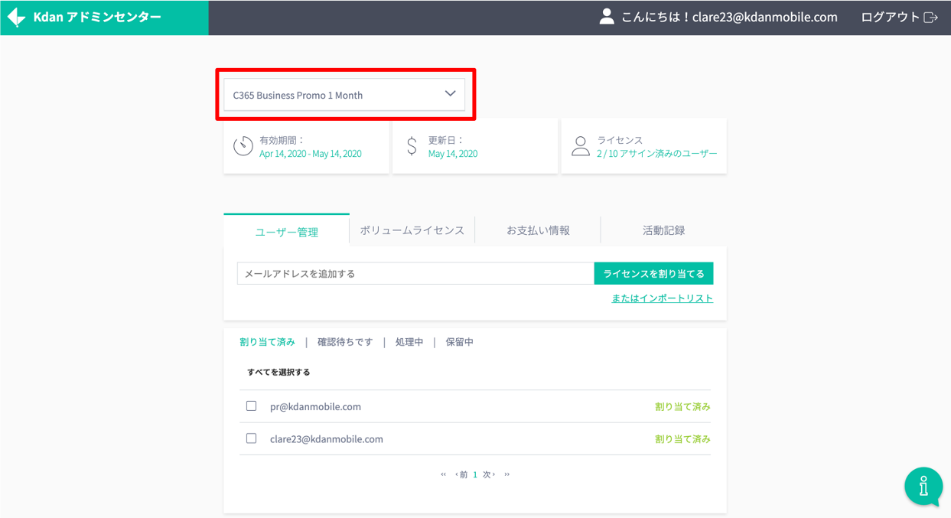
Task: Click the Kdan logo icon
Action: coord(17,17)
